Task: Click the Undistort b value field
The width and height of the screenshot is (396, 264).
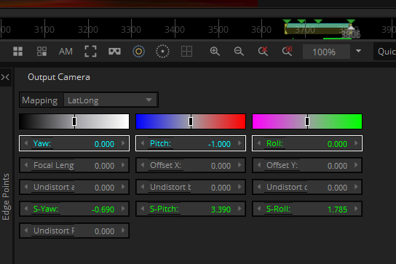Action: (191, 187)
